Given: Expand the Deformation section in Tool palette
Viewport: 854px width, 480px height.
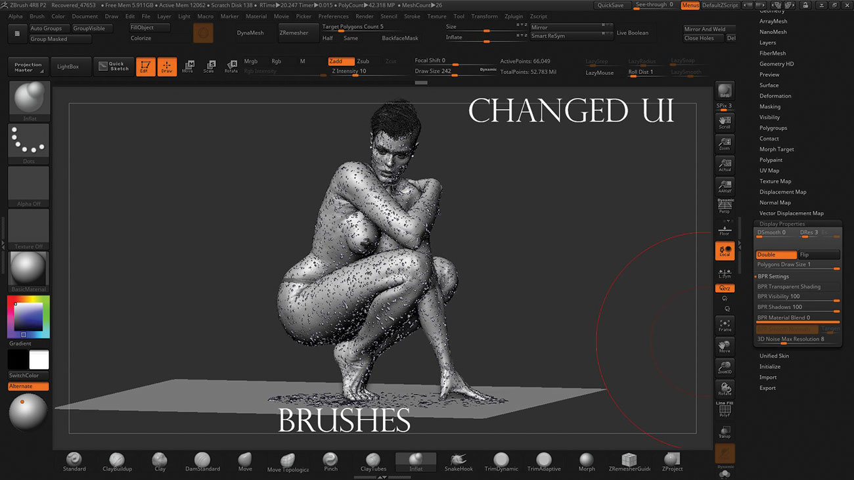Looking at the screenshot, I should click(x=776, y=95).
